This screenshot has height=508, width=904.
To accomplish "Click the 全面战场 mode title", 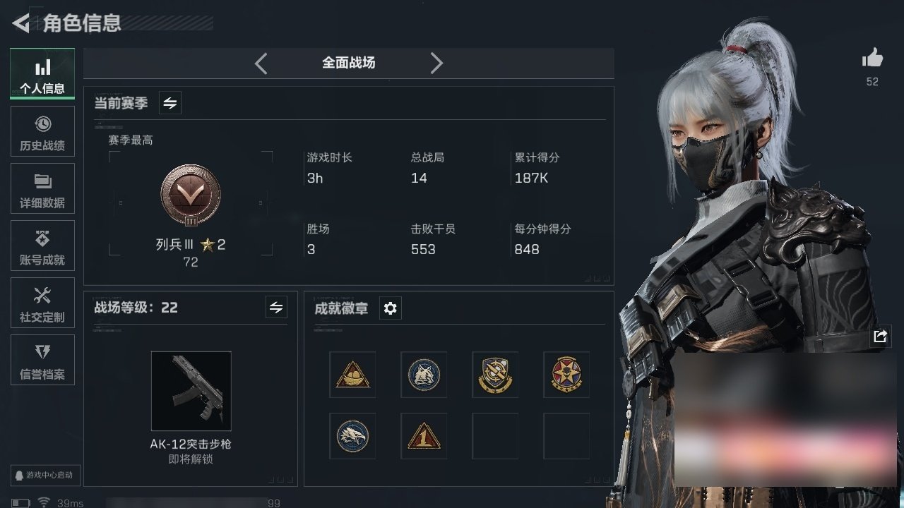I will click(349, 63).
